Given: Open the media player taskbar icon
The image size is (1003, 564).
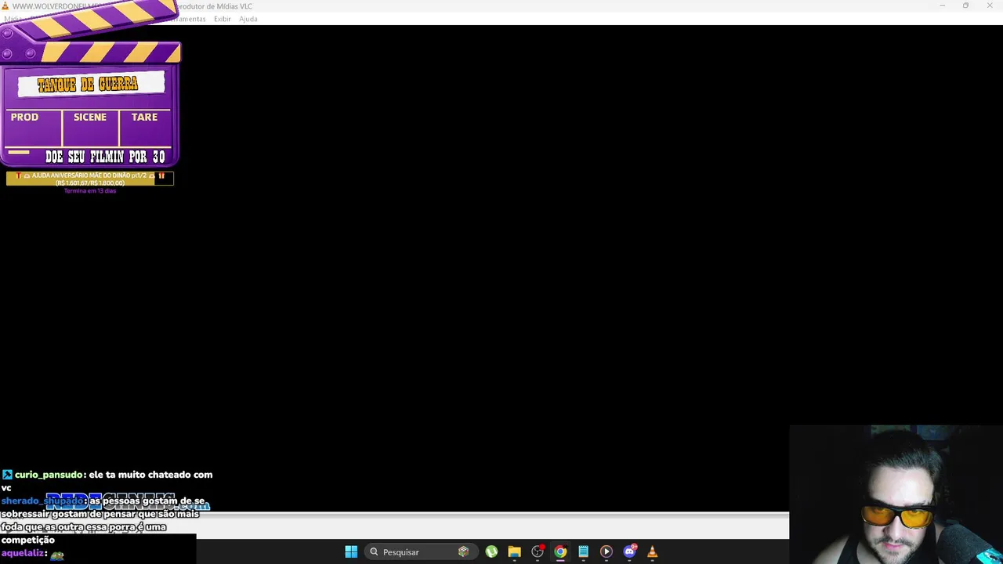Looking at the screenshot, I should tap(606, 552).
